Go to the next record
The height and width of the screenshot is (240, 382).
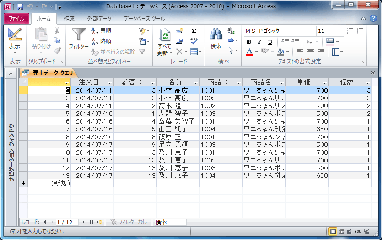click(84, 222)
